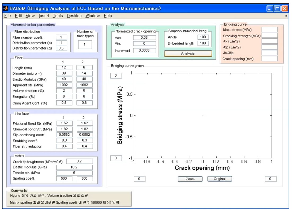
Task: Open the File menu
Action: pos(7,16)
